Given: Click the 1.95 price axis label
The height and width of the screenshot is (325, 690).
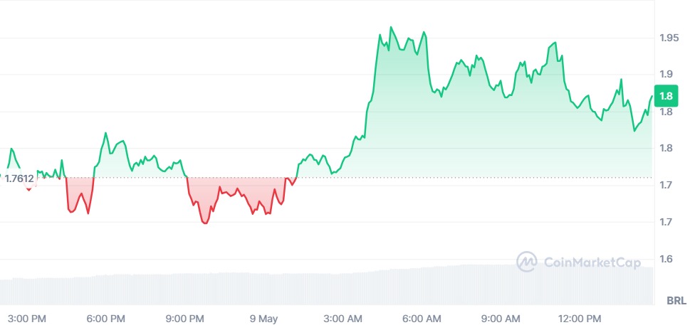Looking at the screenshot, I should 669,38.
